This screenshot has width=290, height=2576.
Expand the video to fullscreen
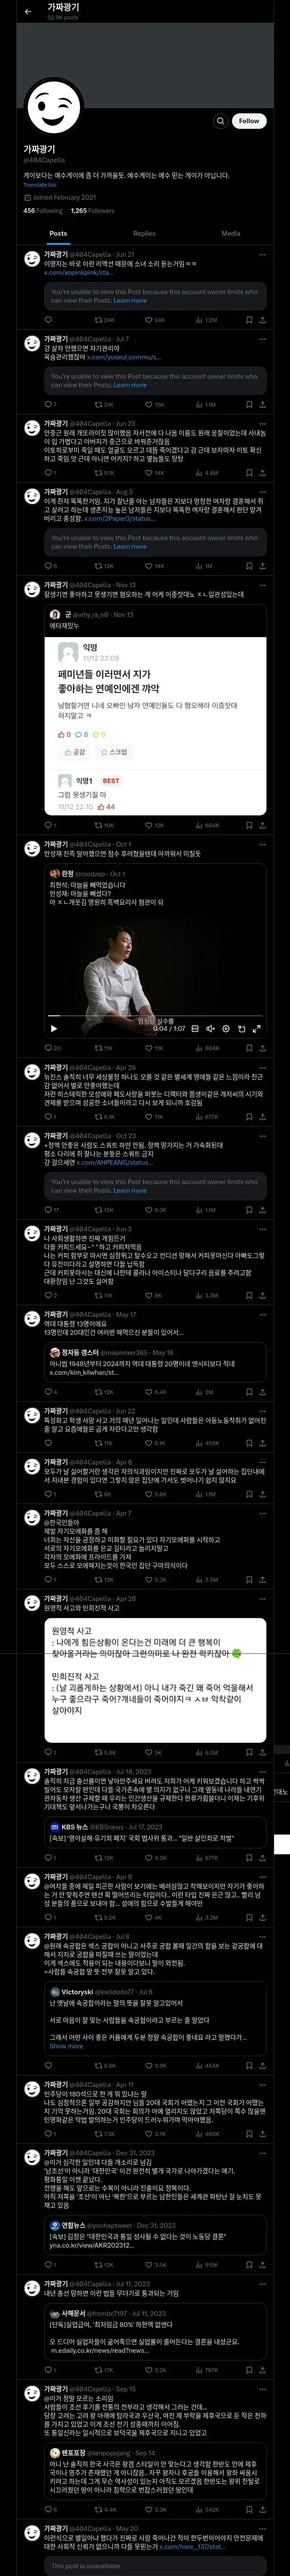pos(257,1028)
